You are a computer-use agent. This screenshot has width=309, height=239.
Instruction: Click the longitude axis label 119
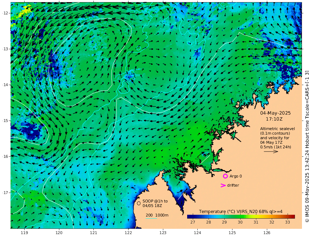pos(24,233)
